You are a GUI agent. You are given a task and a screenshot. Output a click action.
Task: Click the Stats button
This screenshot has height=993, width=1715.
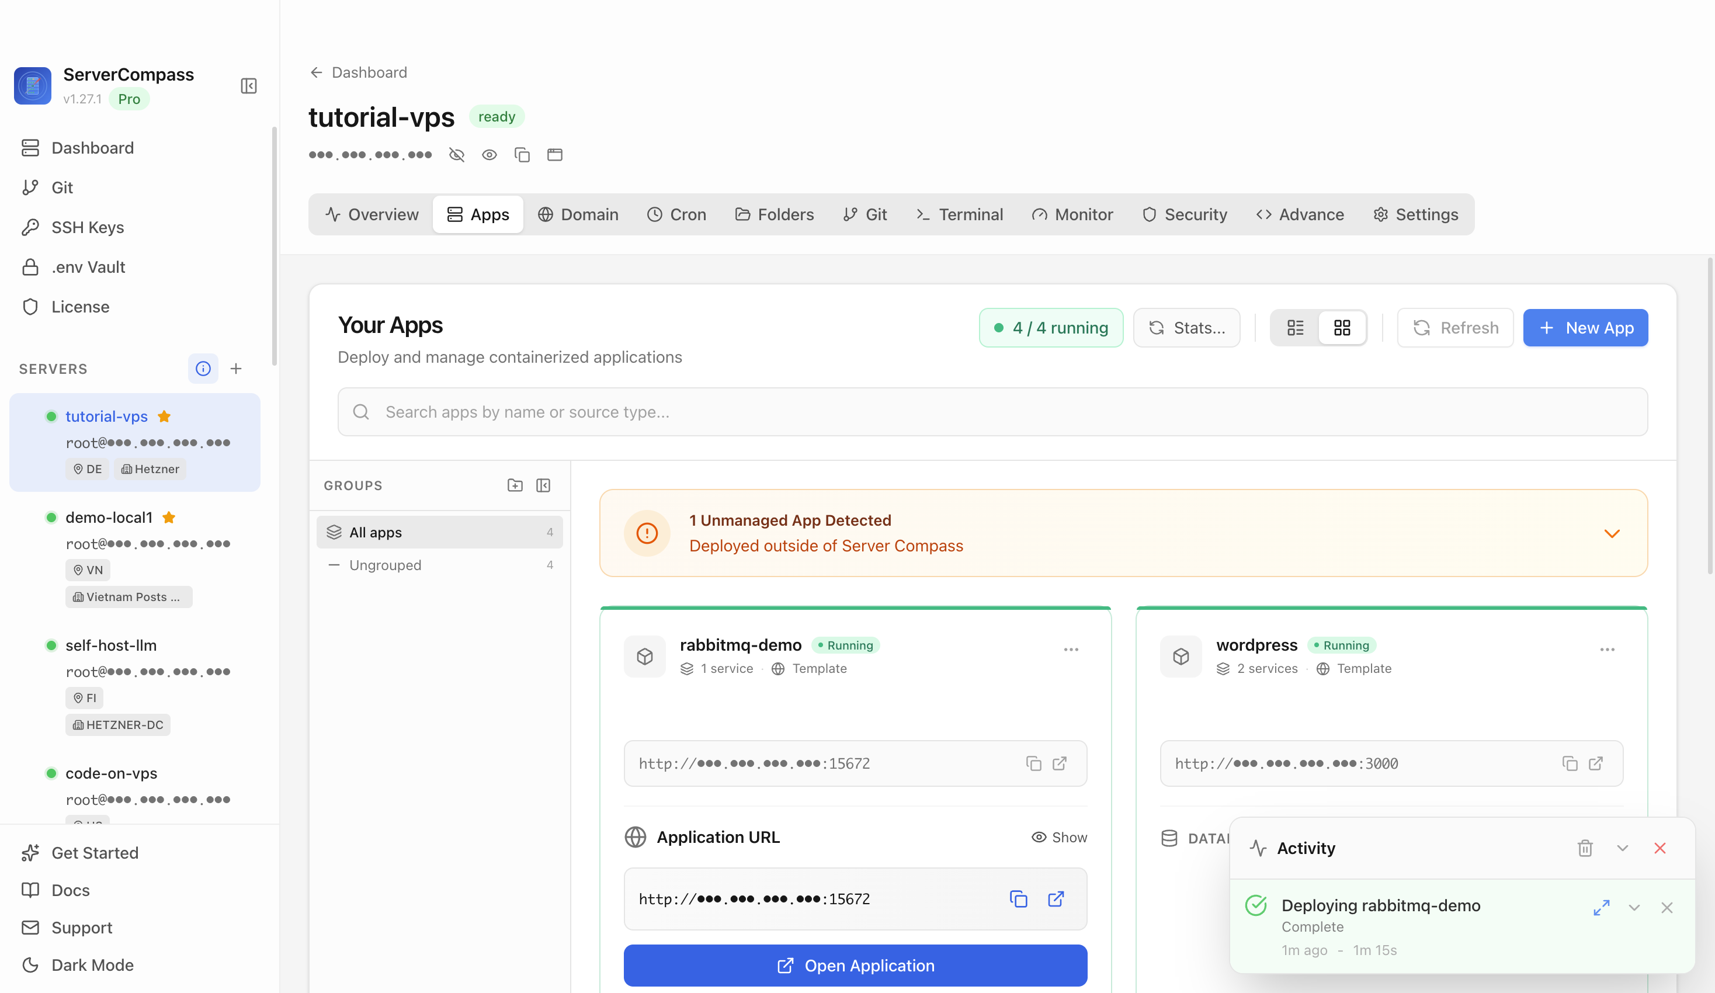coord(1187,327)
